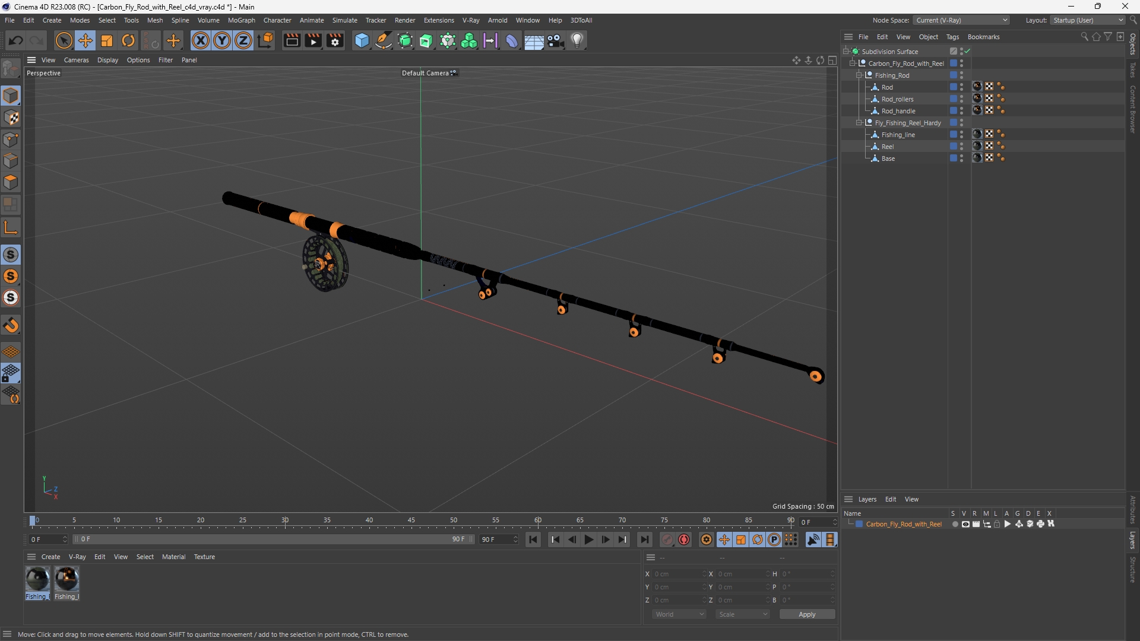Toggle Z axis lock

pos(243,40)
